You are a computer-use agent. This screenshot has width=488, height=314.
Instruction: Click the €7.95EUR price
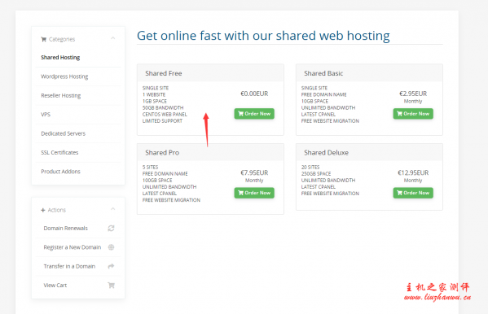point(254,172)
